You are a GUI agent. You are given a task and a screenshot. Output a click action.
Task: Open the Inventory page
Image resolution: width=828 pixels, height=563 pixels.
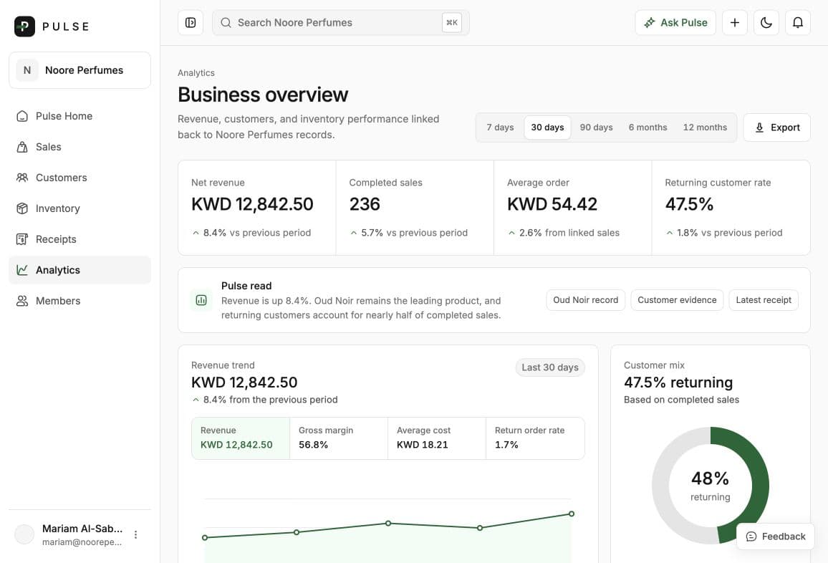(x=80, y=208)
